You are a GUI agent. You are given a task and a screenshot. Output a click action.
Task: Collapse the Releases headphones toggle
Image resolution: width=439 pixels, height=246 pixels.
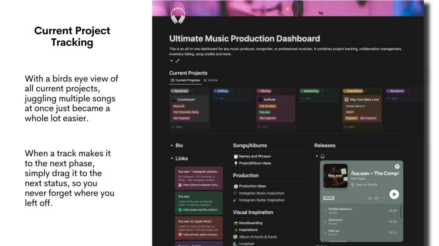pyautogui.click(x=317, y=156)
